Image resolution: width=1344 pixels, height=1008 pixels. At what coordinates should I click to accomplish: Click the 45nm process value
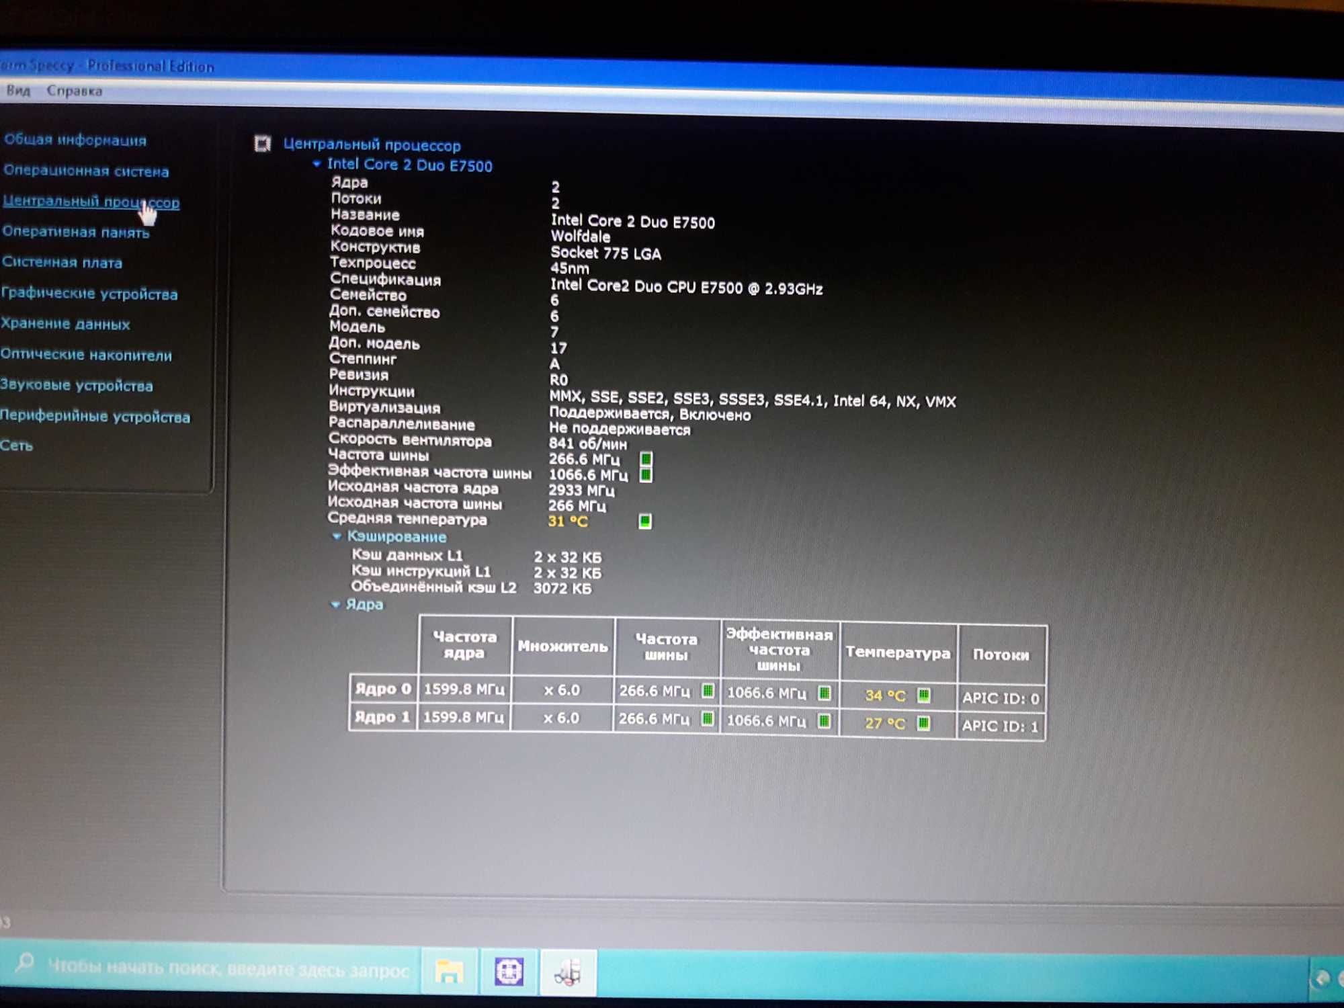point(569,269)
